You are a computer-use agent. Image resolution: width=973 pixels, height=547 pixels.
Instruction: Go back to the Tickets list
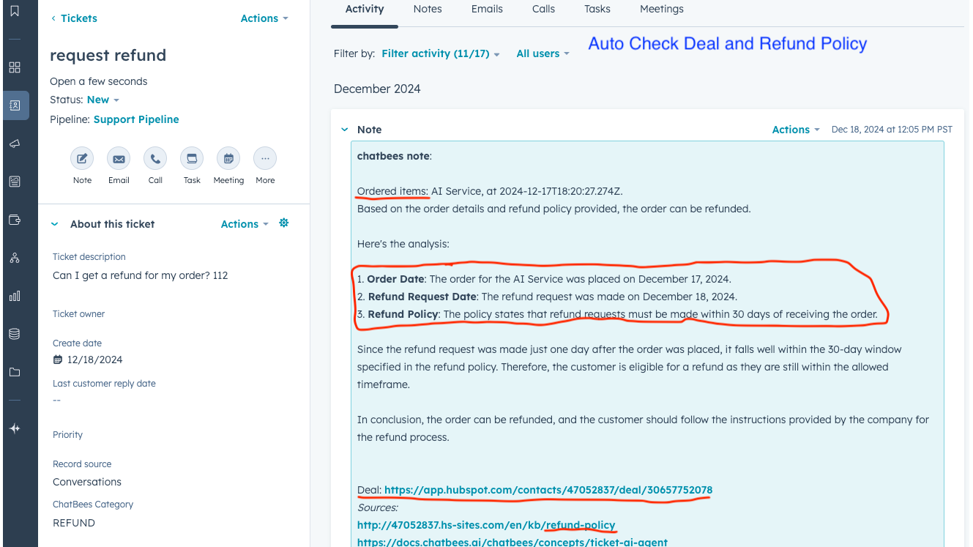coord(74,18)
